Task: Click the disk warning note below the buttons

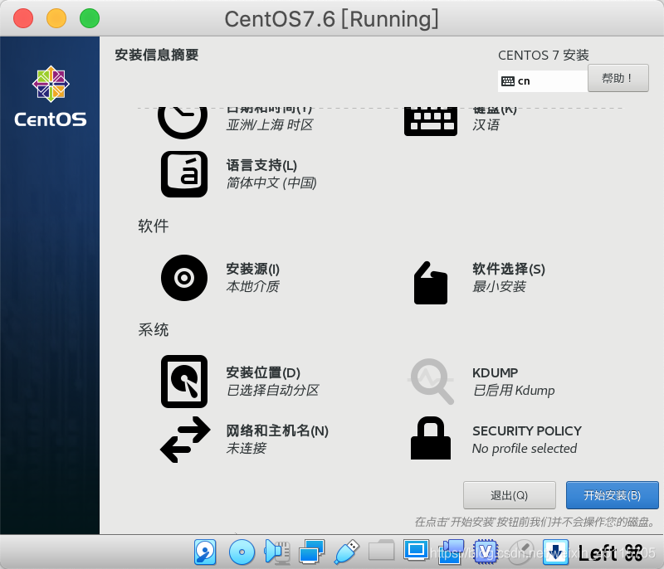Action: coord(535,522)
